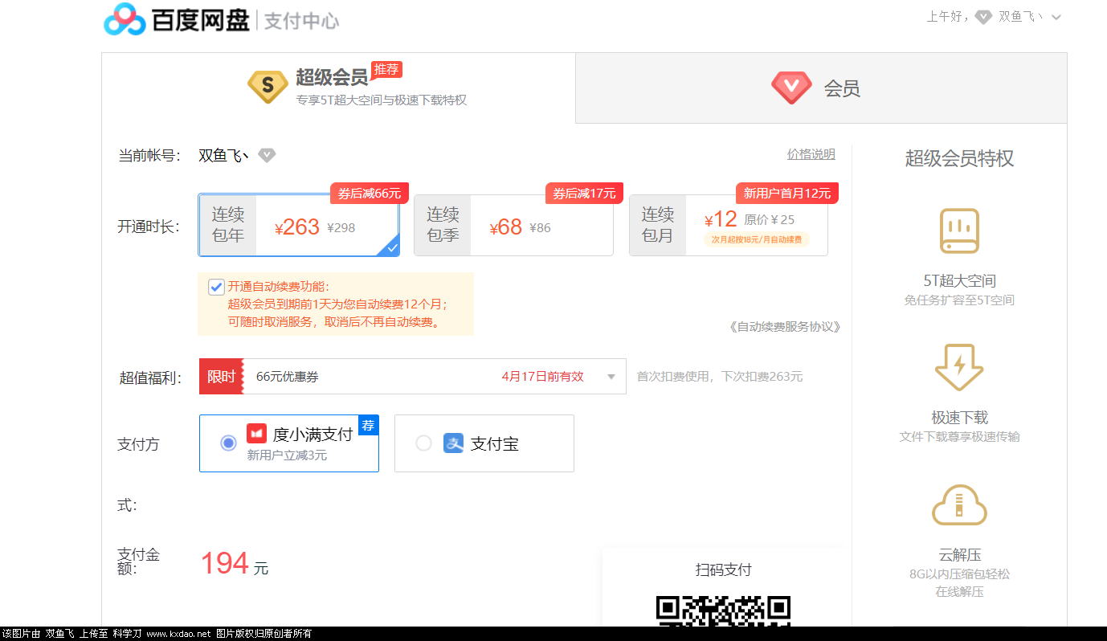Viewport: 1107px width, 641px height.
Task: Open the 66元优惠券 coupon dropdown
Action: tap(413, 377)
